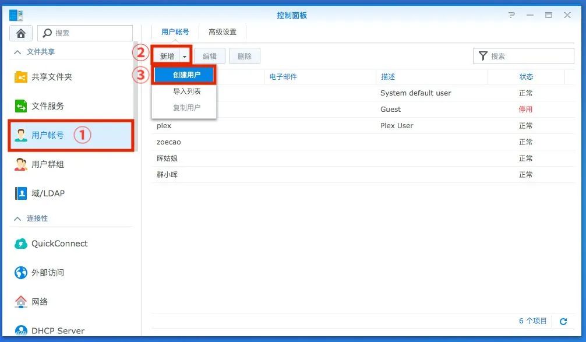Open the 新增 dropdown arrow

[185, 56]
